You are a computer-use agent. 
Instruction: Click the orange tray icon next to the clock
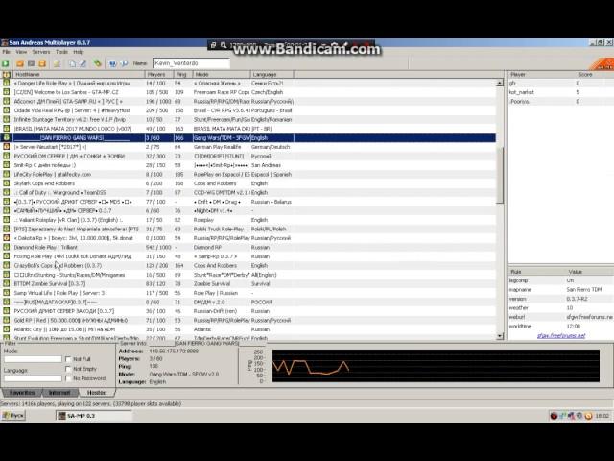(x=588, y=416)
